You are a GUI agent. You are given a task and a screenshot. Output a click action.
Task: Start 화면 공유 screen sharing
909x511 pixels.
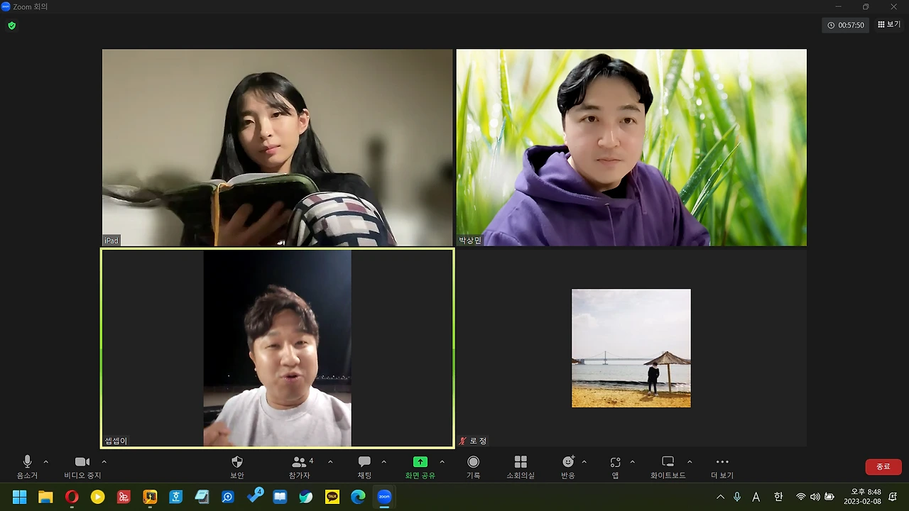[x=420, y=467]
